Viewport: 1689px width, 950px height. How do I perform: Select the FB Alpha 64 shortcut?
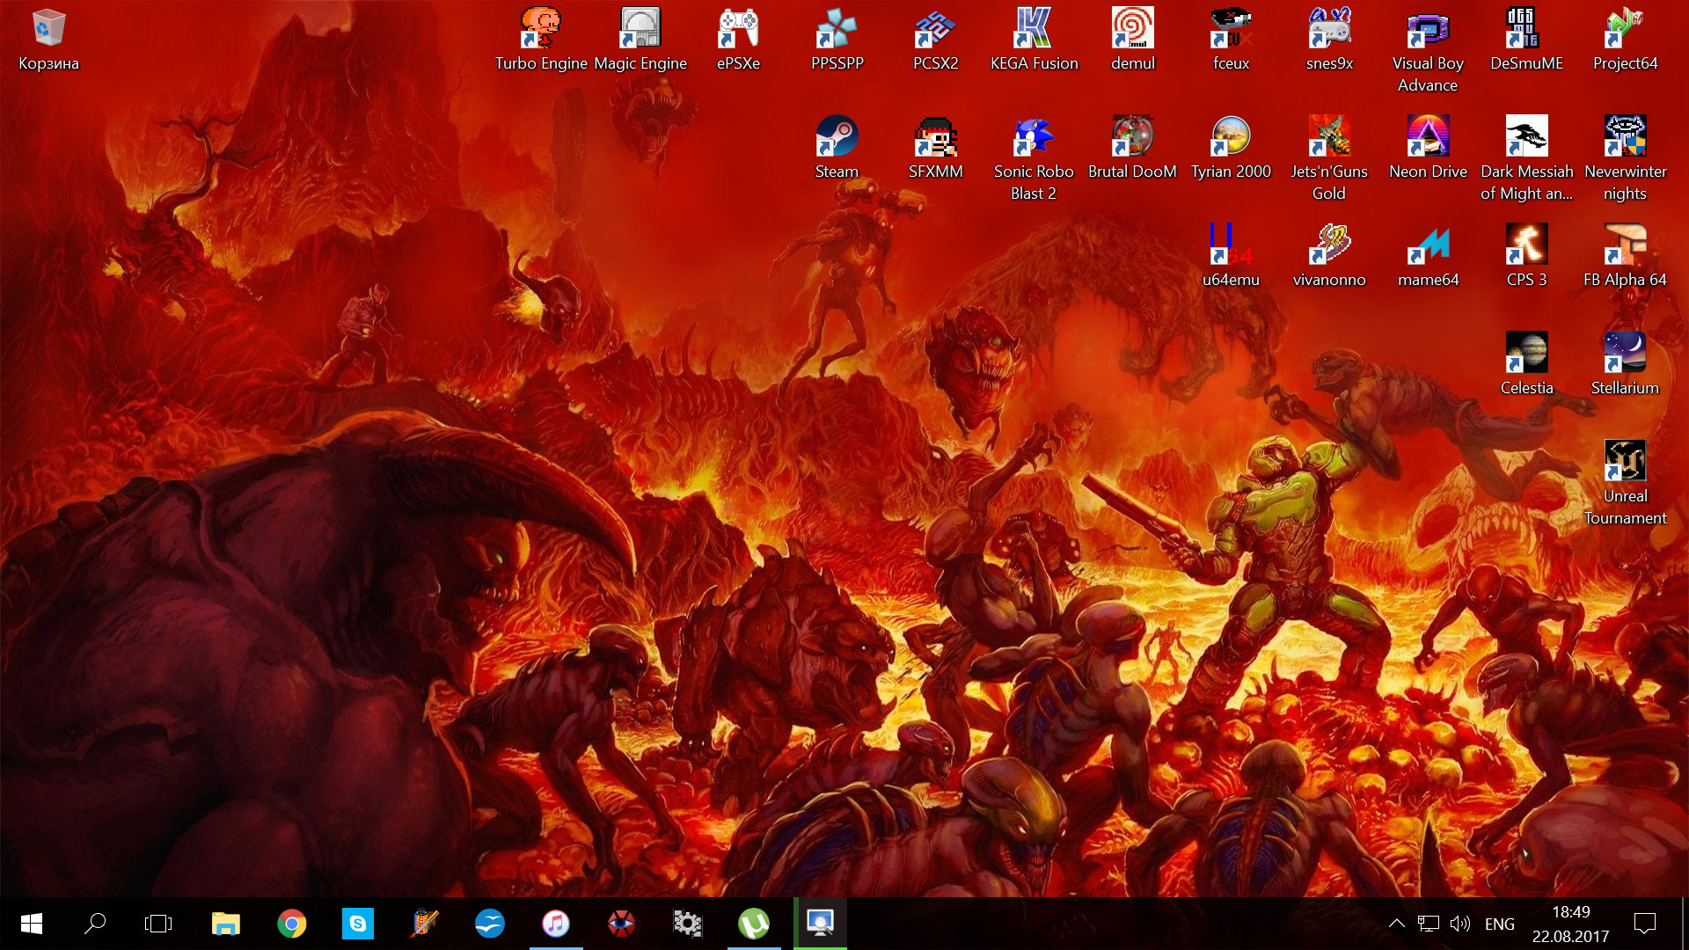(1625, 257)
